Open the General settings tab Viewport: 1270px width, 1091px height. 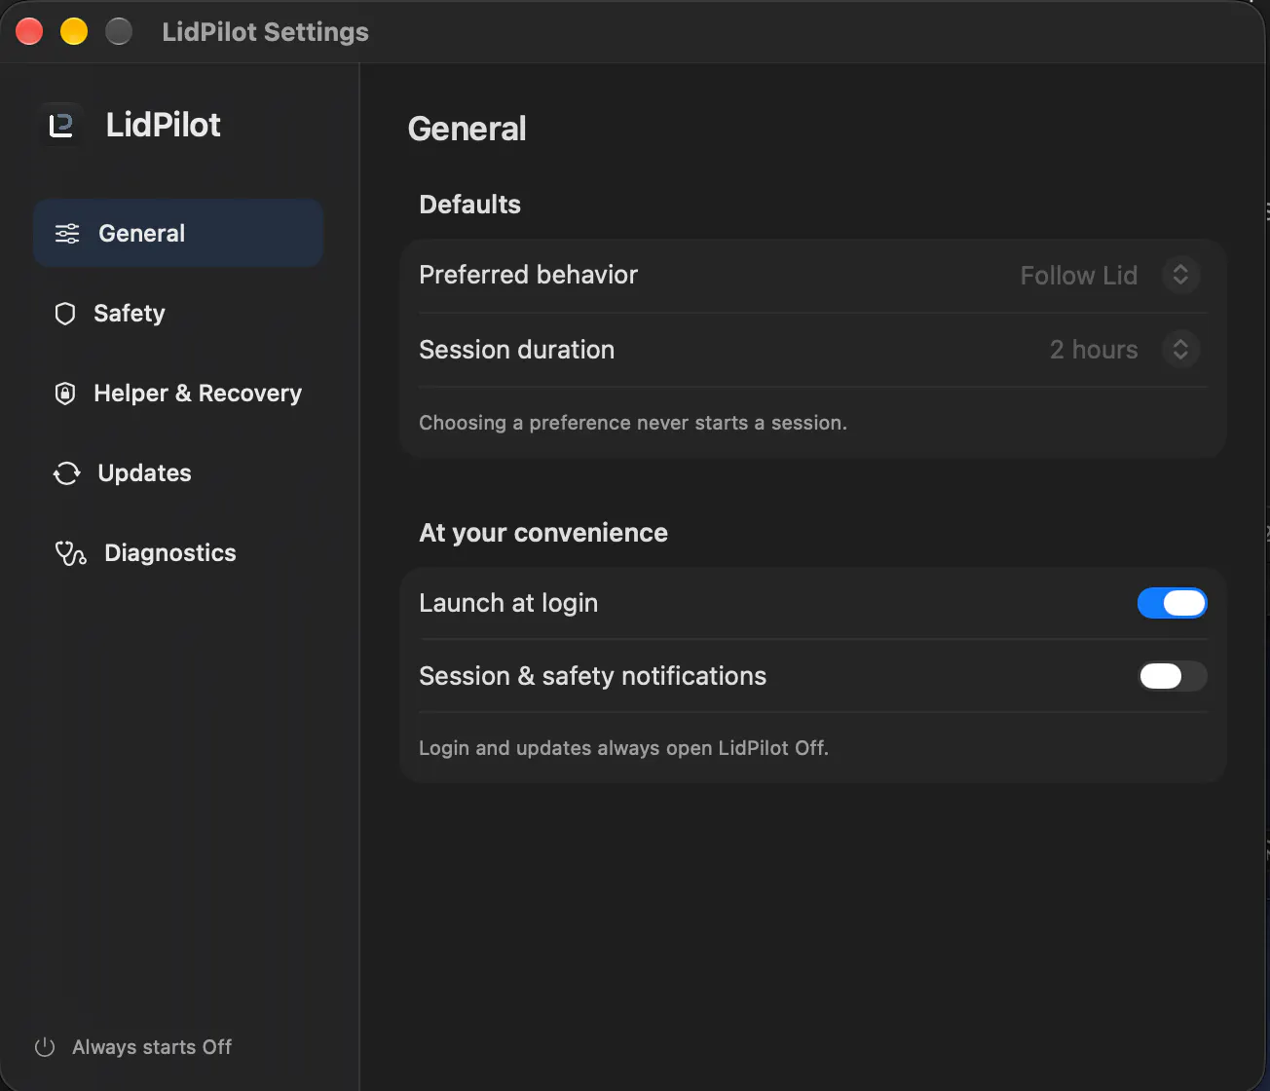click(x=178, y=234)
